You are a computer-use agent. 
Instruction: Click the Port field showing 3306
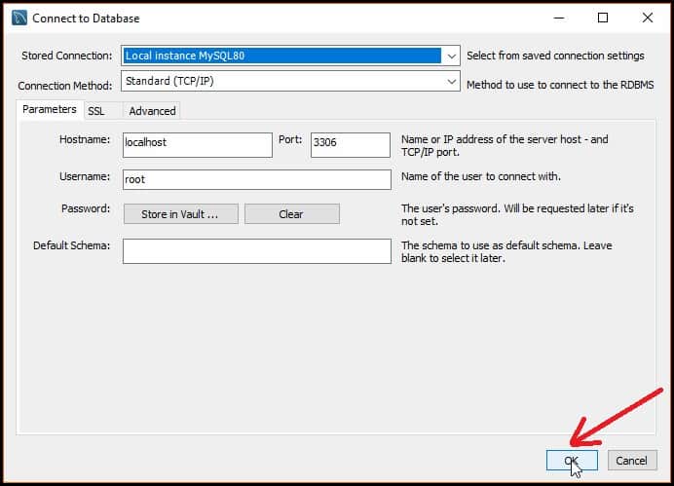[x=350, y=144]
